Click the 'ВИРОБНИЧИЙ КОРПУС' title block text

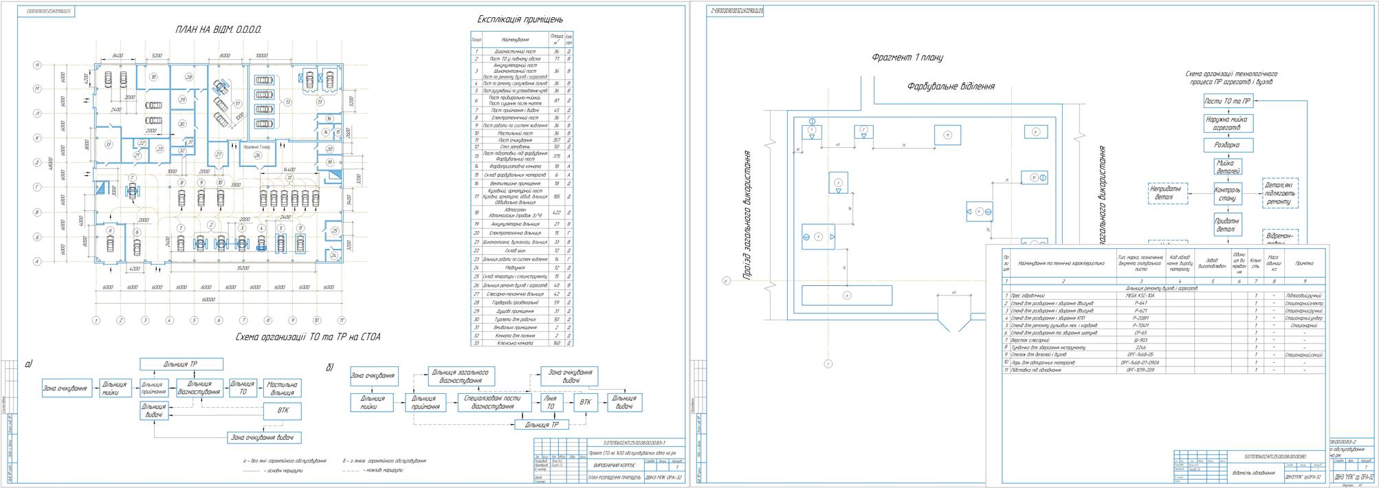(615, 466)
